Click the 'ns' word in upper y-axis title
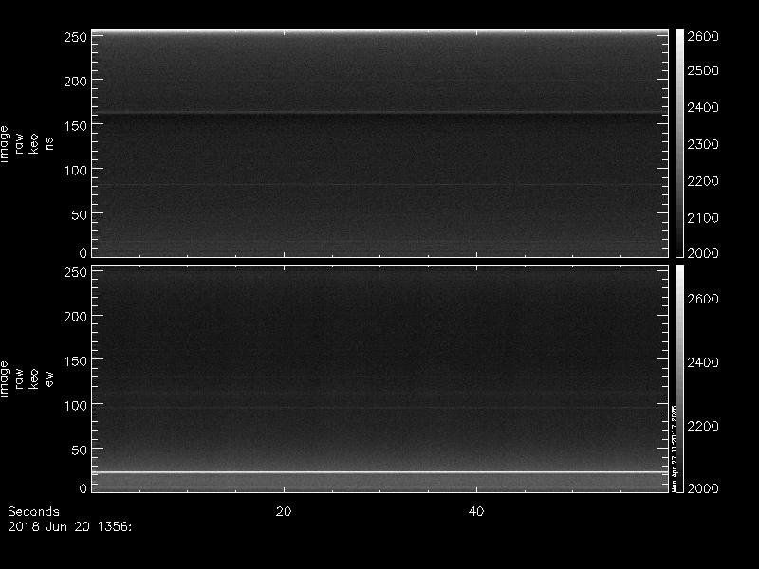759x569 pixels. pos(49,144)
